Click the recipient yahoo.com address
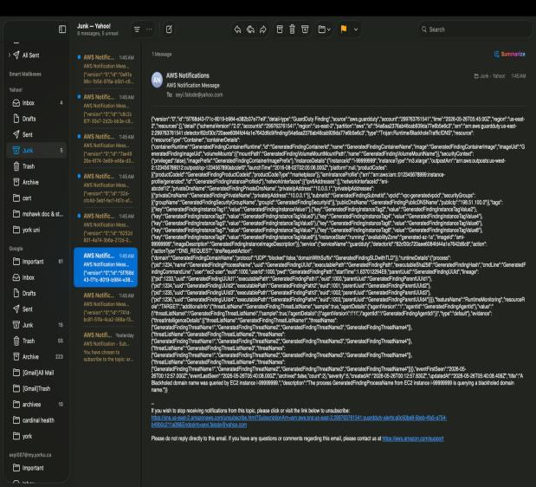The width and height of the screenshot is (536, 487). (x=199, y=94)
